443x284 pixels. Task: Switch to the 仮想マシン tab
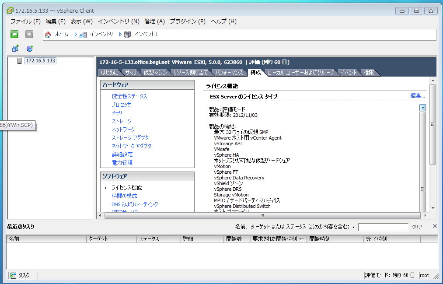pyautogui.click(x=155, y=73)
